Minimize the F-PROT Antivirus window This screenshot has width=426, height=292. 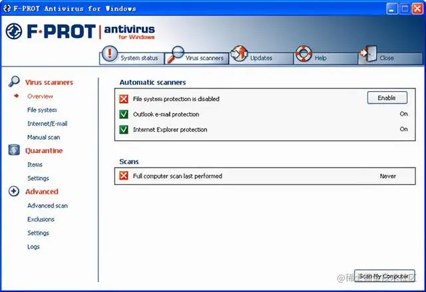coord(391,9)
